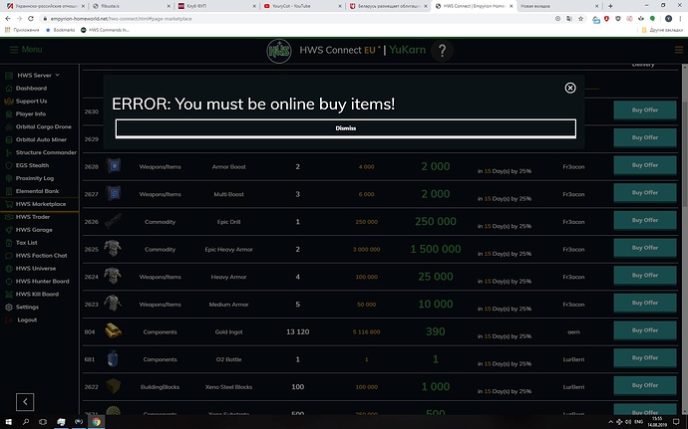
Task: Click the O2 Bottle item icon
Action: pyautogui.click(x=113, y=358)
